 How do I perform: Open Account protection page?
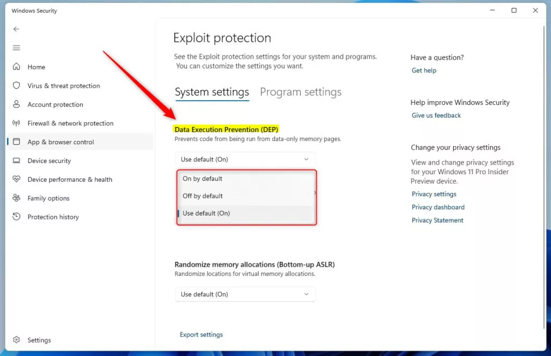click(80, 104)
